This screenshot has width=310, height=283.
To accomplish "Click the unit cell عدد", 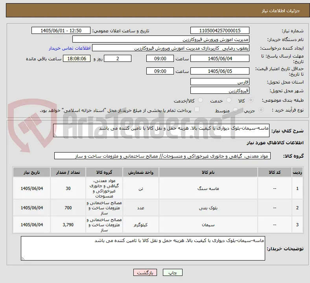I will pyautogui.click(x=141, y=208).
